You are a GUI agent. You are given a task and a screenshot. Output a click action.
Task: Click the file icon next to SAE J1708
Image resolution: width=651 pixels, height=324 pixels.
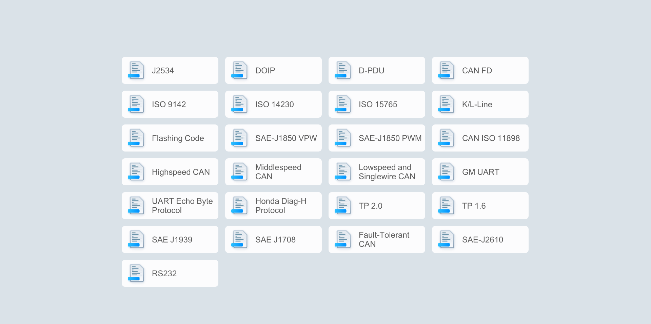(239, 239)
